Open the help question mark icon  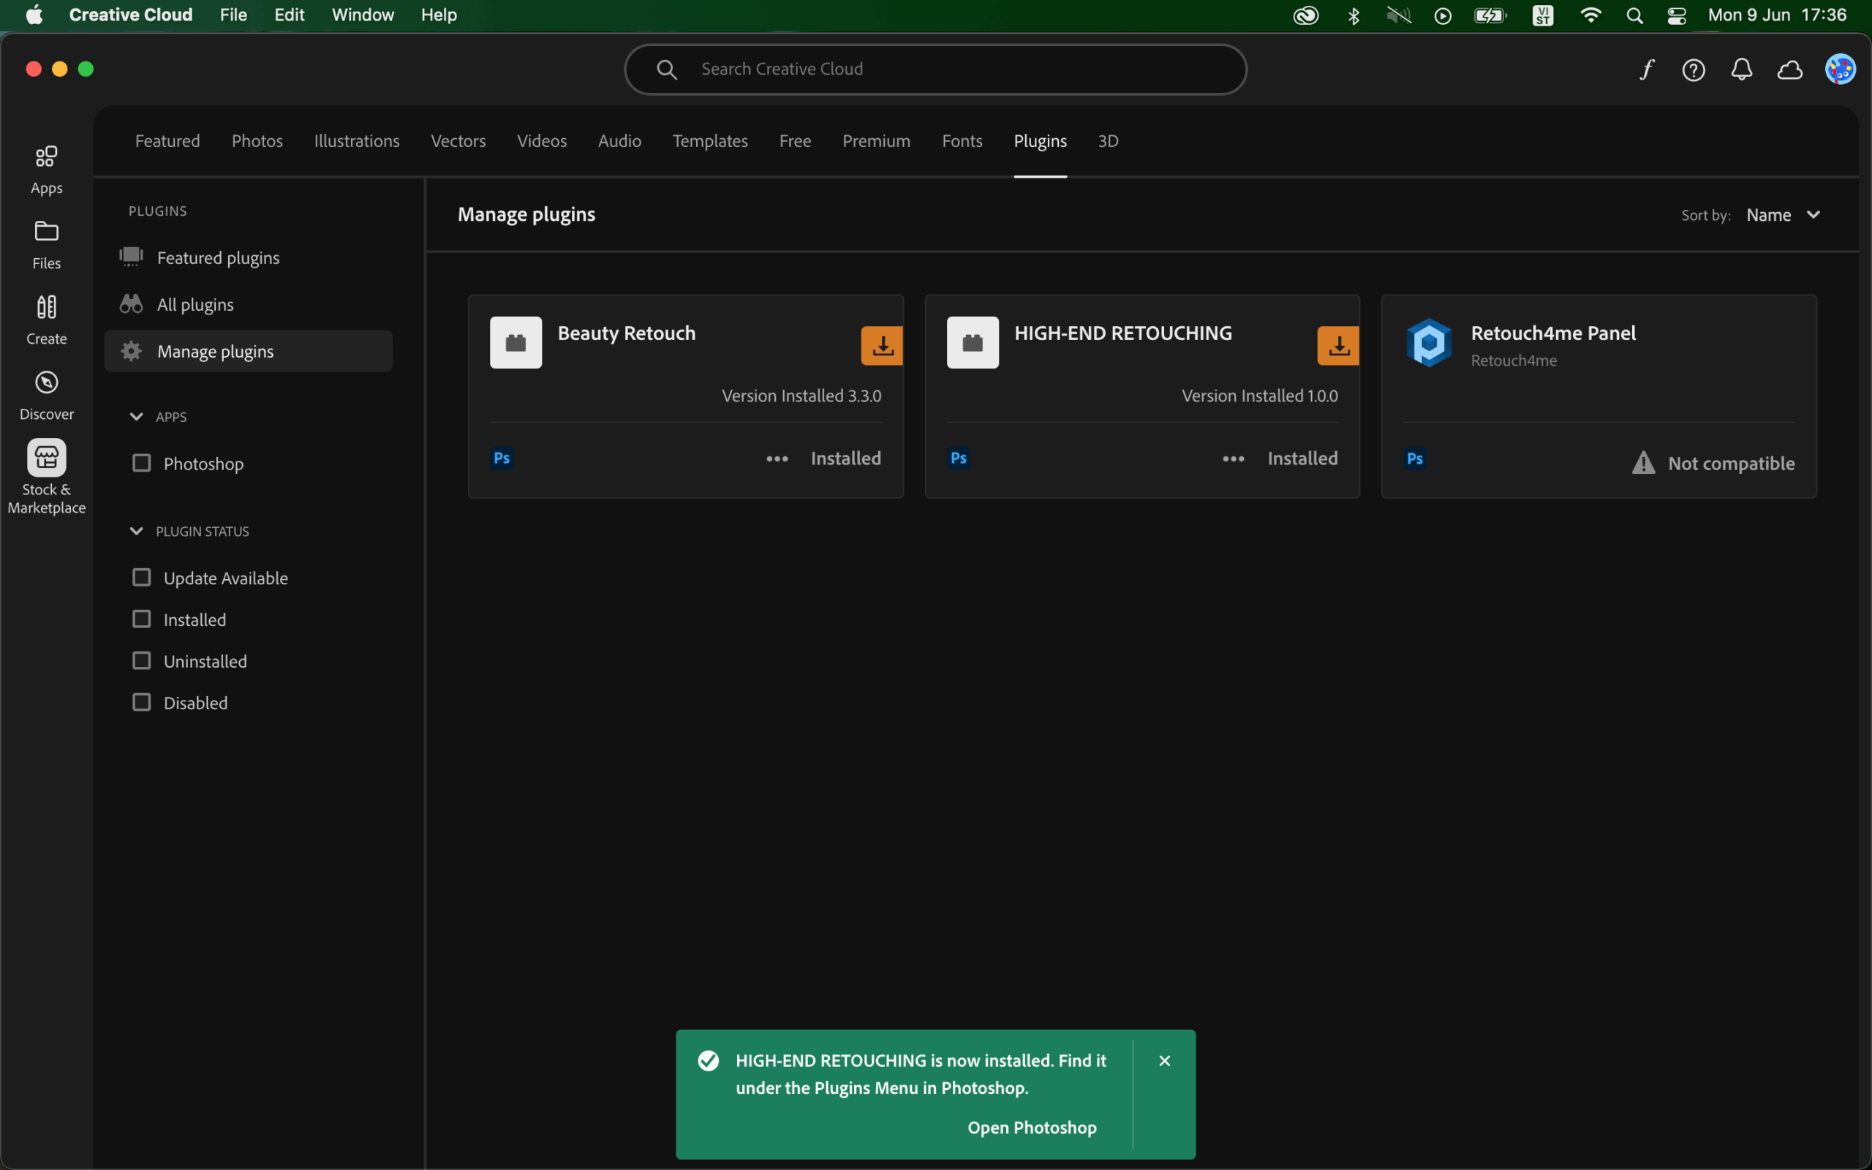coord(1694,70)
